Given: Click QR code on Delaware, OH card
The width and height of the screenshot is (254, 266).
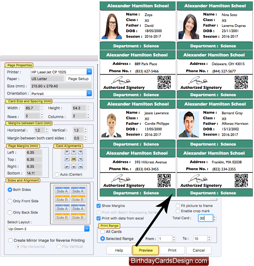Looking at the screenshot, I should 241,82.
